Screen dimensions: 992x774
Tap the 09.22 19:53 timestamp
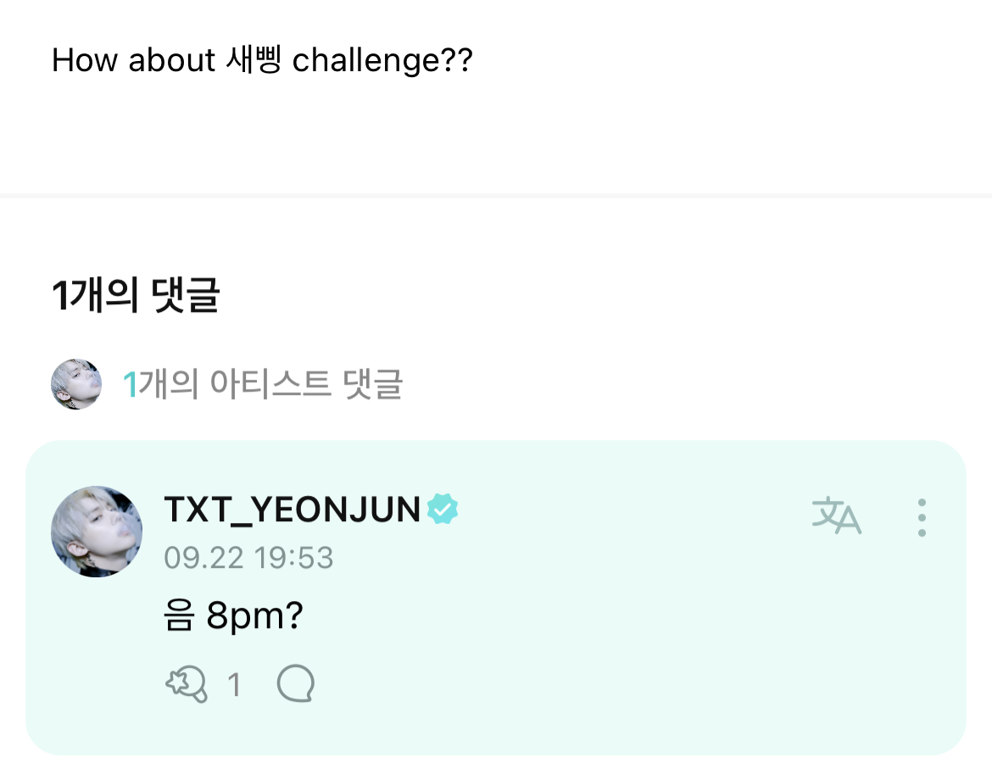click(x=248, y=558)
